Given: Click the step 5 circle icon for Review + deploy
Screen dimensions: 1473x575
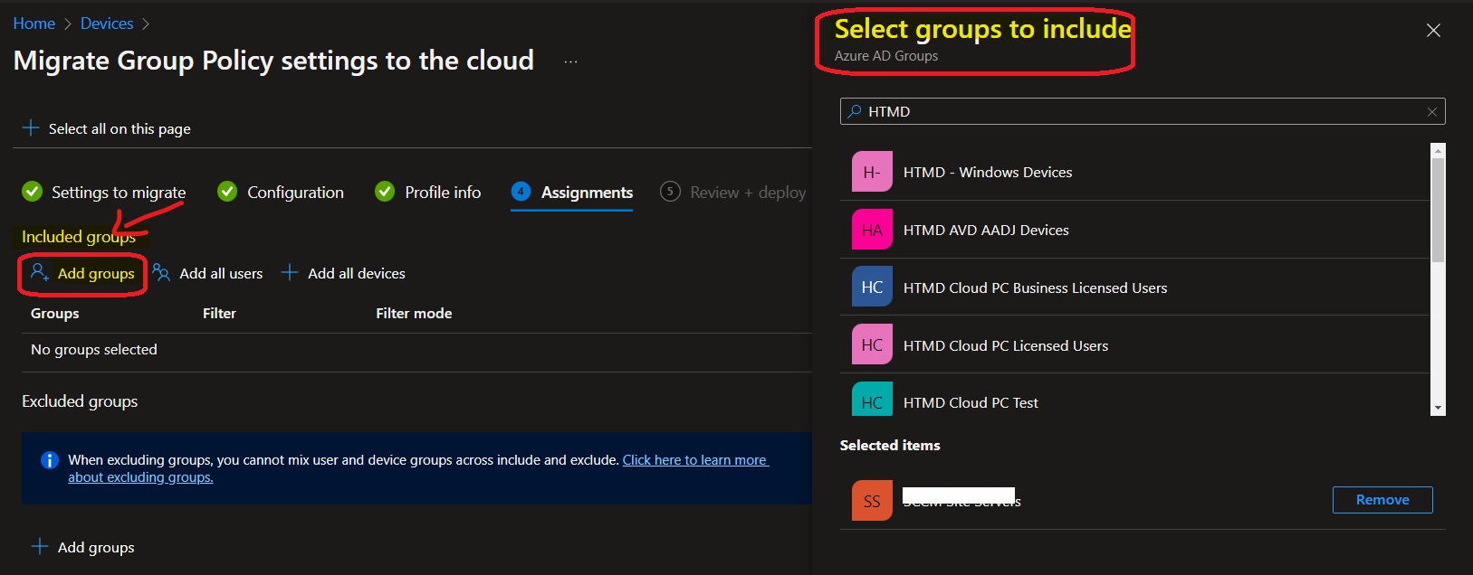Looking at the screenshot, I should [670, 192].
